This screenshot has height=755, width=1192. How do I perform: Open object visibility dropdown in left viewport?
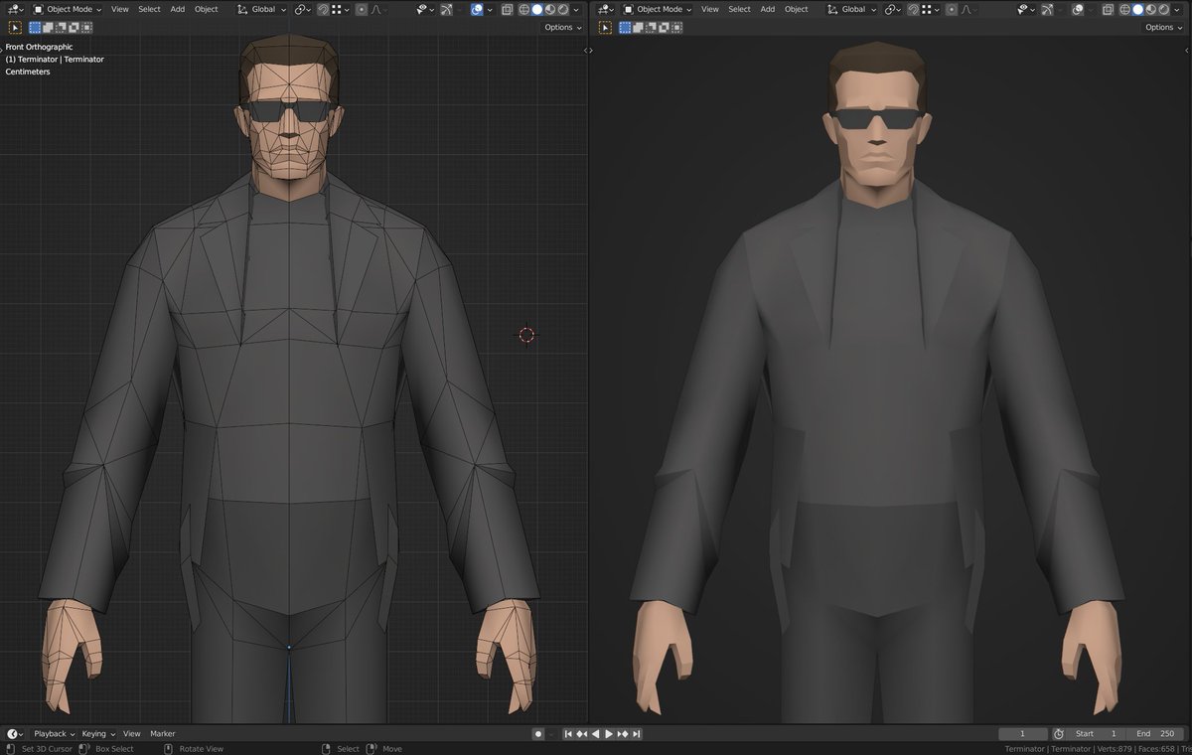pyautogui.click(x=425, y=9)
